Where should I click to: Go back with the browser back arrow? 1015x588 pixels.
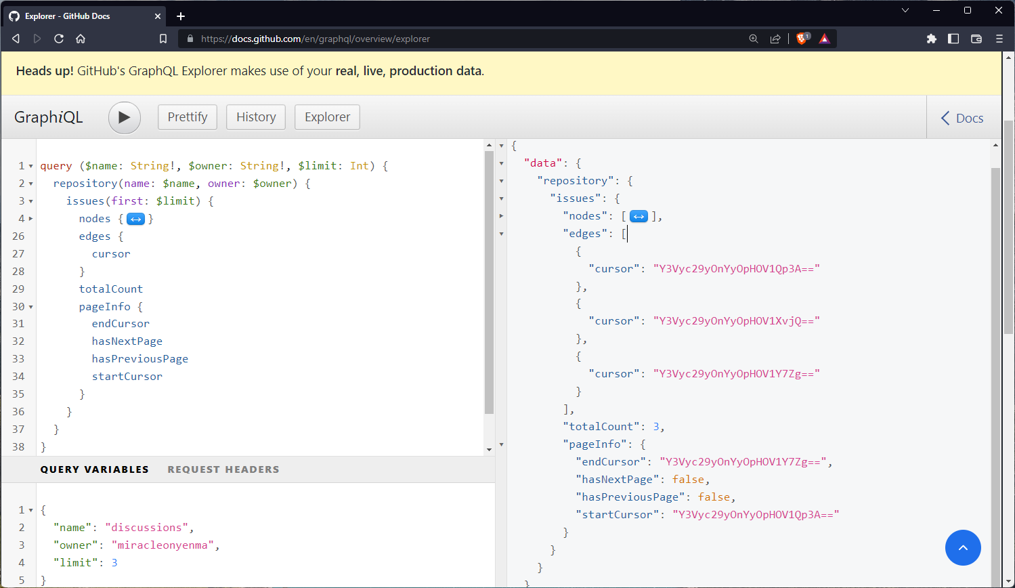click(x=16, y=39)
